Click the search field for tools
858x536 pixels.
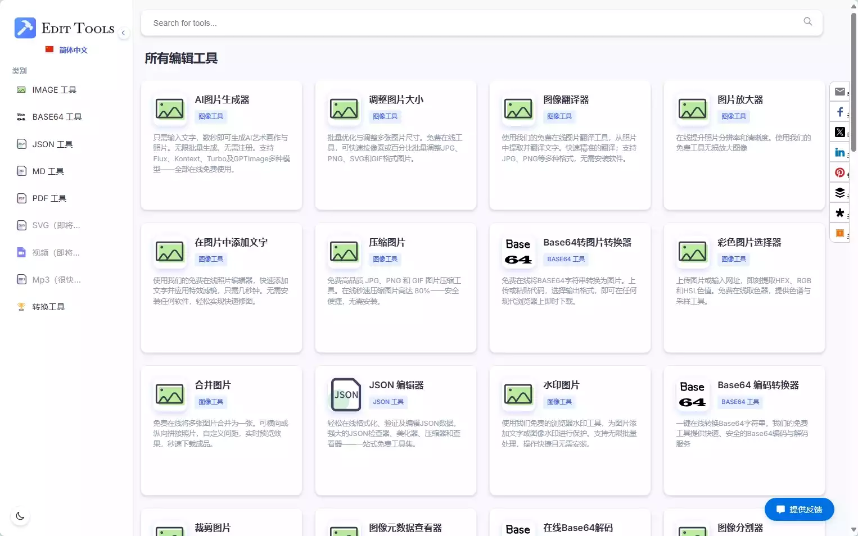click(x=482, y=23)
